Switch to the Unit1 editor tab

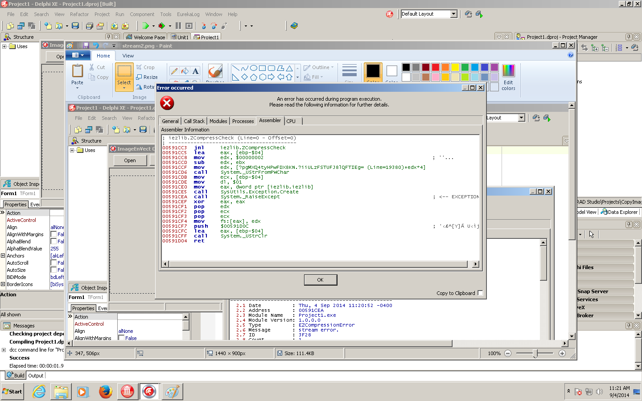pos(180,37)
